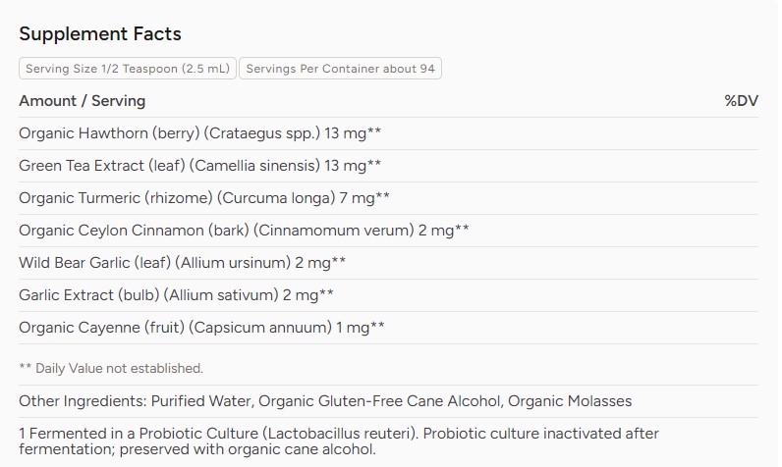Select the Wild Bear Garlic leaf row

pos(388,263)
